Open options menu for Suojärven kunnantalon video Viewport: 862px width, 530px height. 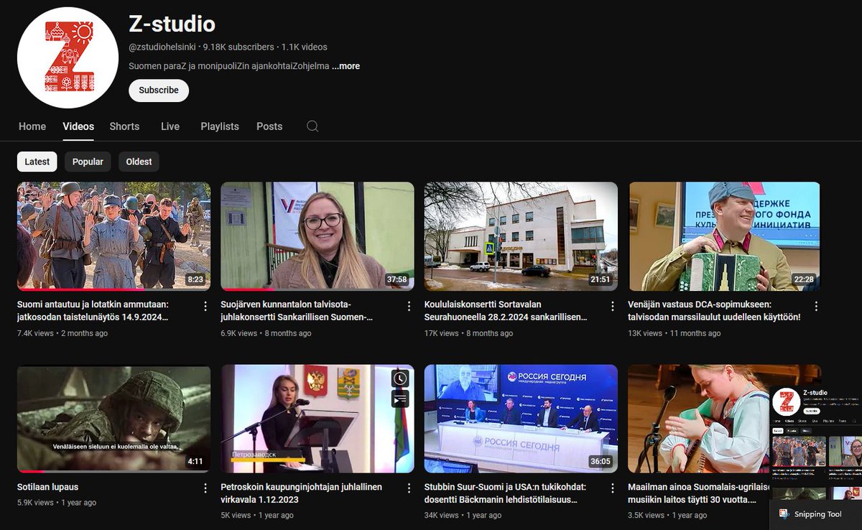coord(409,307)
